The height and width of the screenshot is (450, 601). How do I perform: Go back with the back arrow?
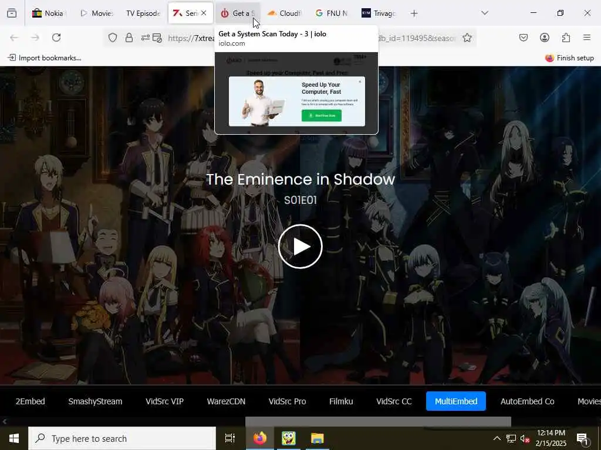point(14,37)
